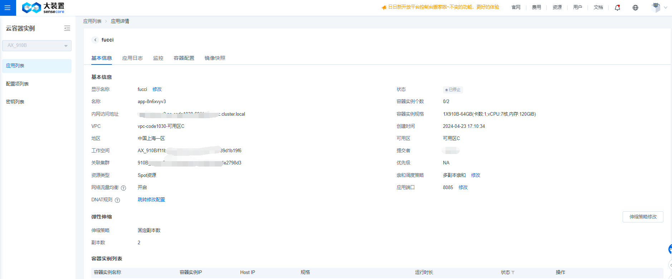Screen dimensions: 672x279
Task: Open the AX_910B workspace dropdown
Action: pos(37,45)
